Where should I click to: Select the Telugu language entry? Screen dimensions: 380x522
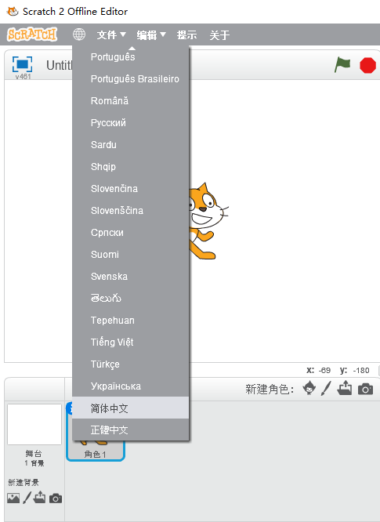tap(130, 299)
